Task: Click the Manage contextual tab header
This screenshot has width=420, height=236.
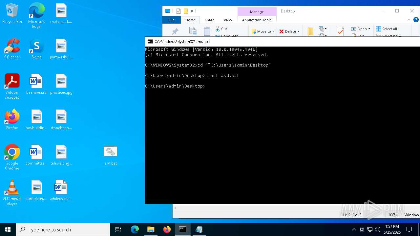Action: point(257,12)
